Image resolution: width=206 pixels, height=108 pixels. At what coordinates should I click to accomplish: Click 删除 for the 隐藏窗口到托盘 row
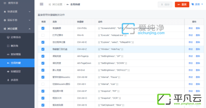(198, 49)
